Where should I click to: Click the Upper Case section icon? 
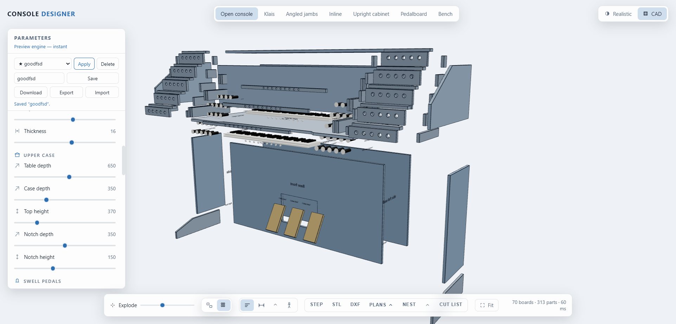pos(17,155)
